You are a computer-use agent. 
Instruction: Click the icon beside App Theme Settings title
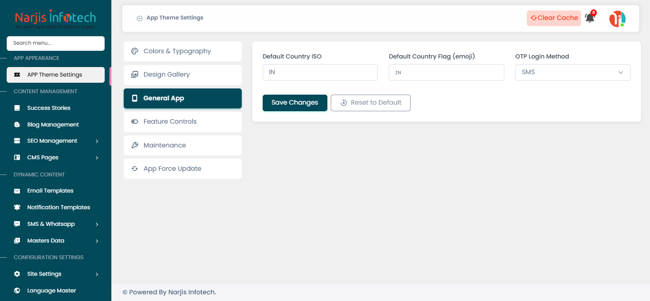(x=139, y=18)
